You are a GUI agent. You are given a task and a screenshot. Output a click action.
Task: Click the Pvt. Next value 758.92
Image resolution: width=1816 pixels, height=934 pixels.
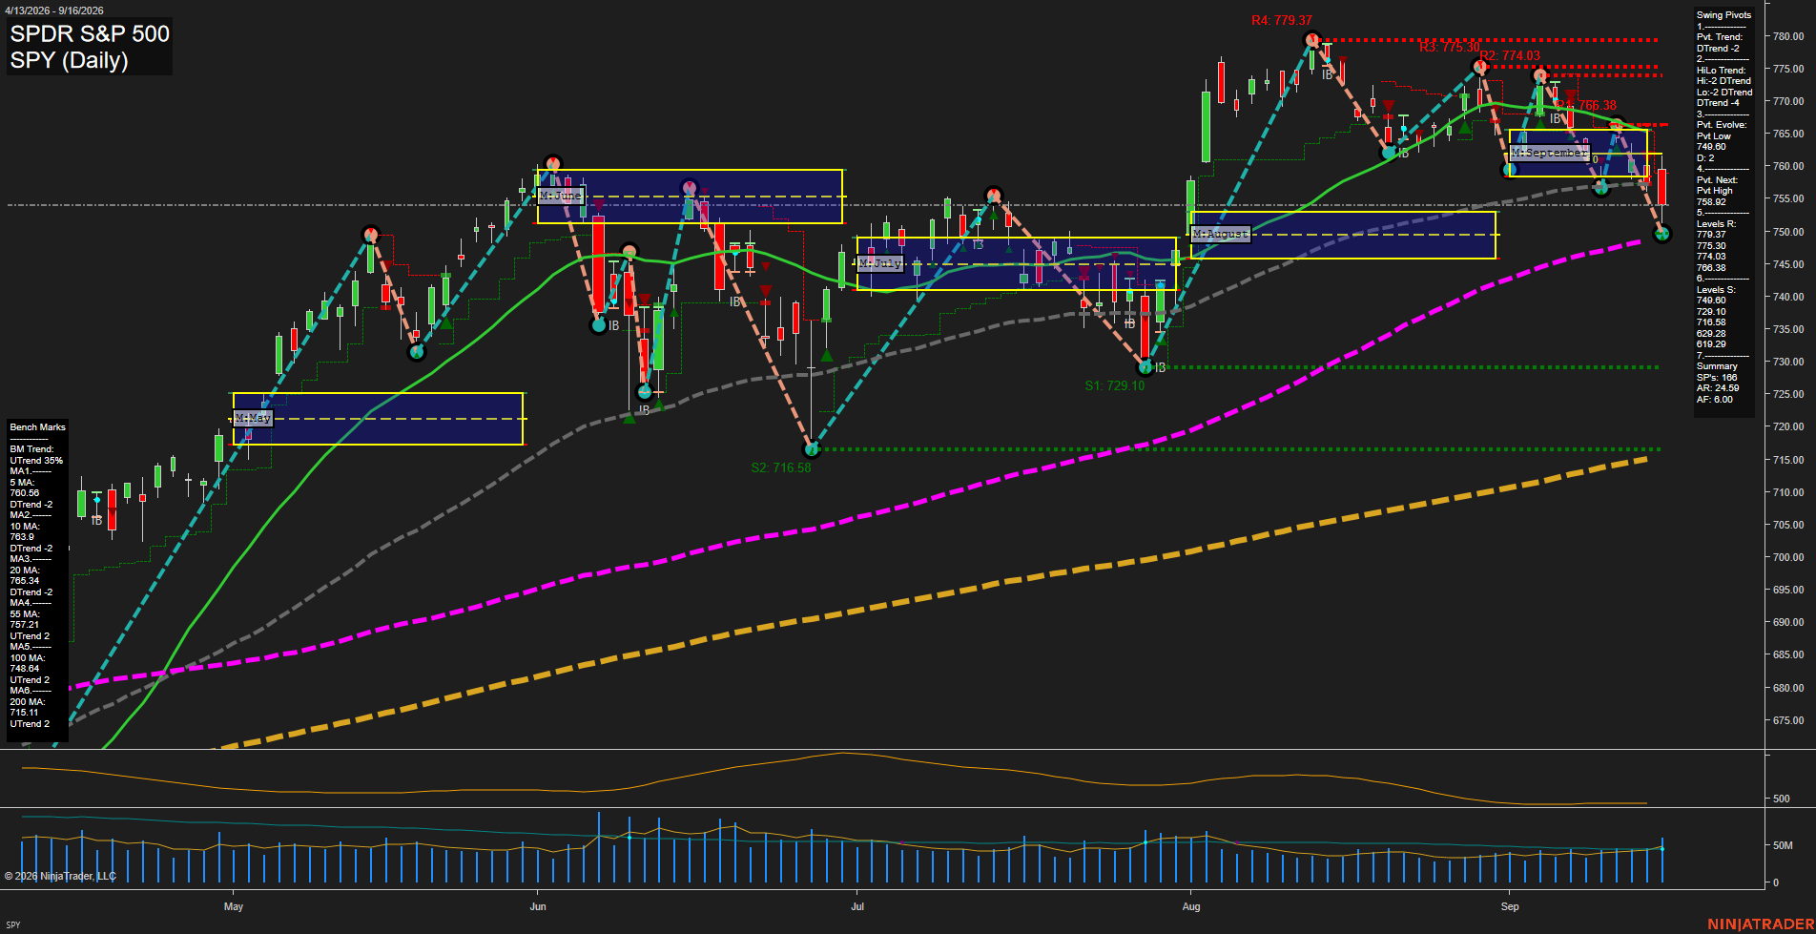tap(1711, 202)
